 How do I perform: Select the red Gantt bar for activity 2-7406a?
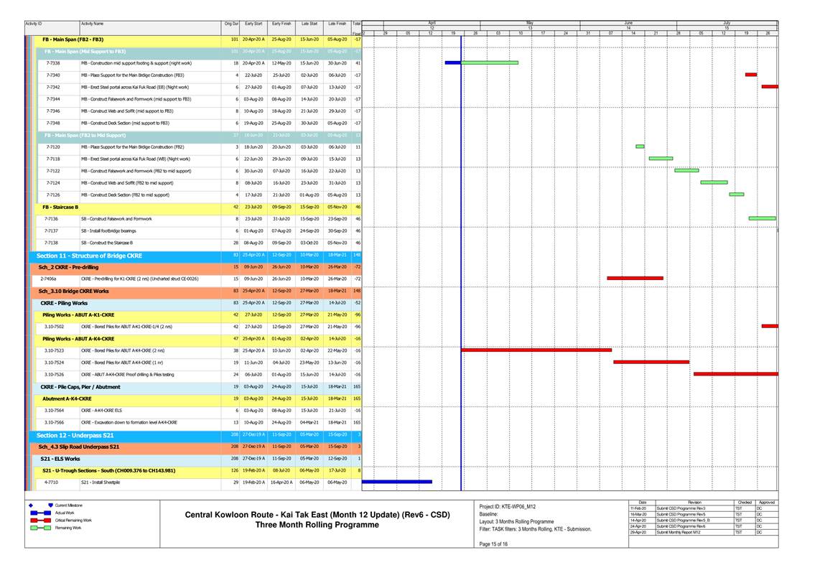coord(635,278)
